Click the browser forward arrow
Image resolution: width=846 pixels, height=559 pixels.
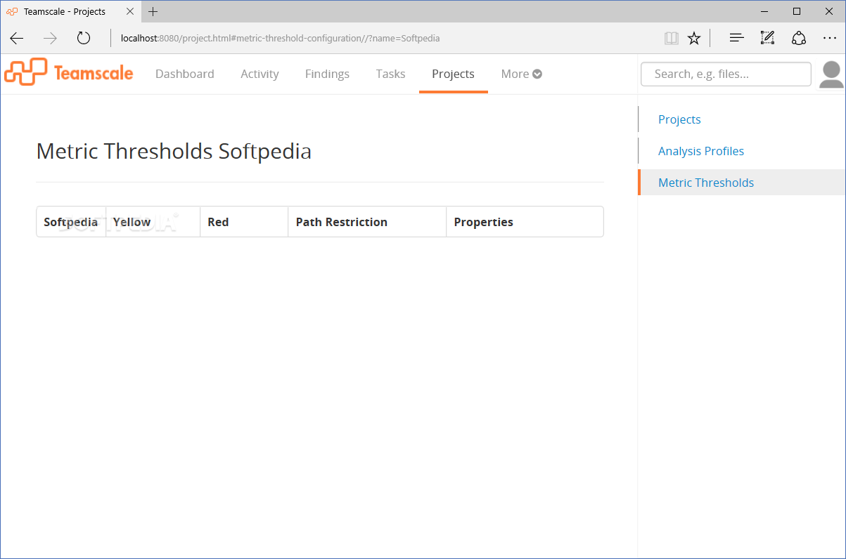(50, 38)
